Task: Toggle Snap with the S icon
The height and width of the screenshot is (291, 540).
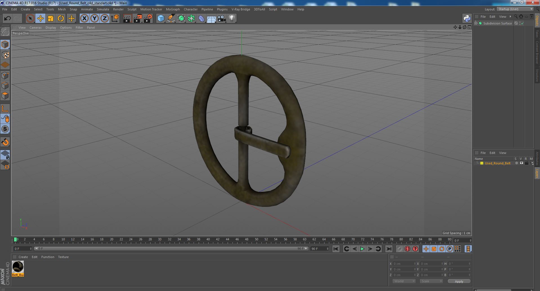Action: coord(5,129)
